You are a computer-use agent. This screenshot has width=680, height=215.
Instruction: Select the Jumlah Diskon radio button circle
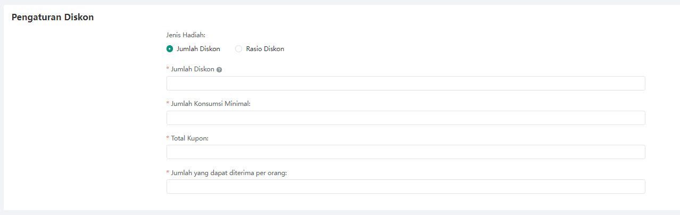click(x=170, y=49)
